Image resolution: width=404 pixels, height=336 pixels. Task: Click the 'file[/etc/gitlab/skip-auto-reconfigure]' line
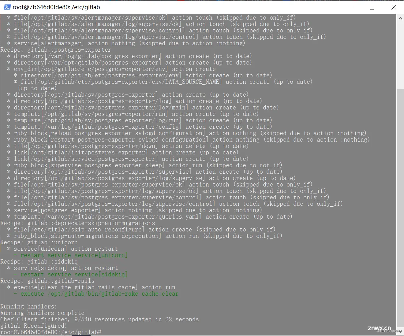141,230
